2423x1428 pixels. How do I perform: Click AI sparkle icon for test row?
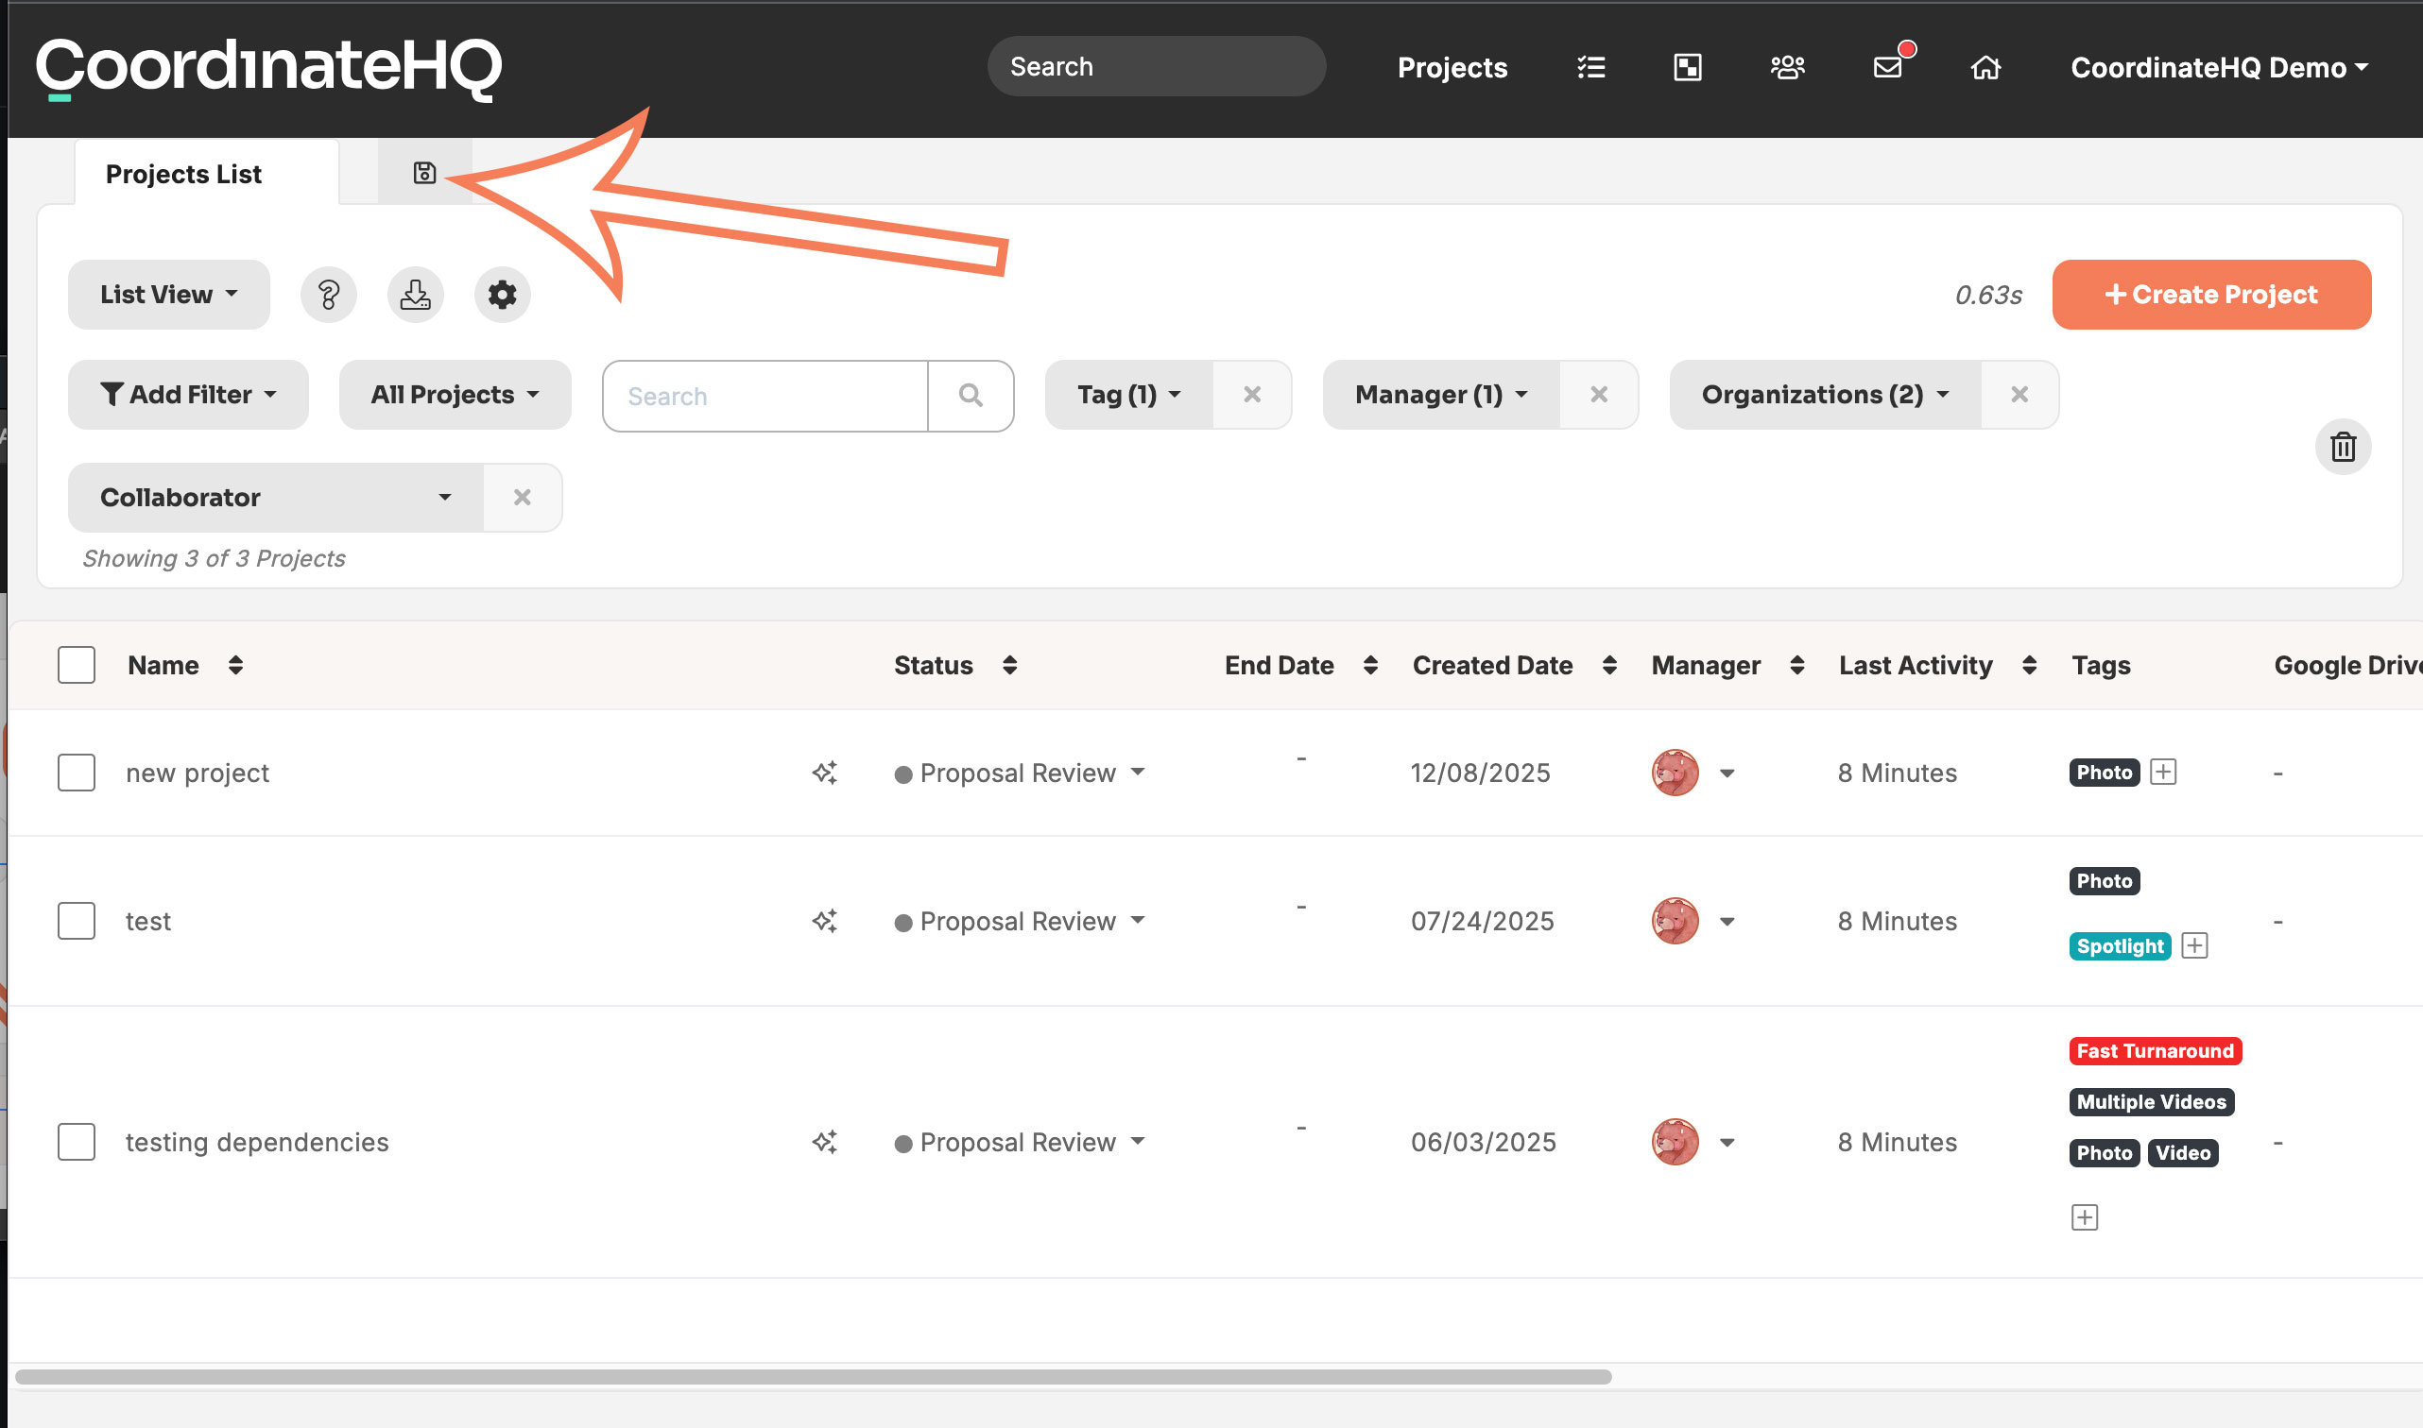825,921
